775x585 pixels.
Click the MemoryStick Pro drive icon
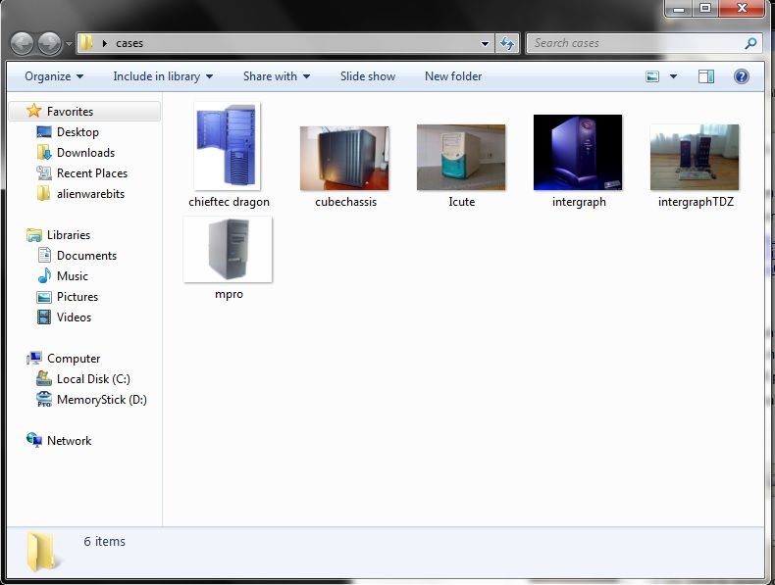44,400
